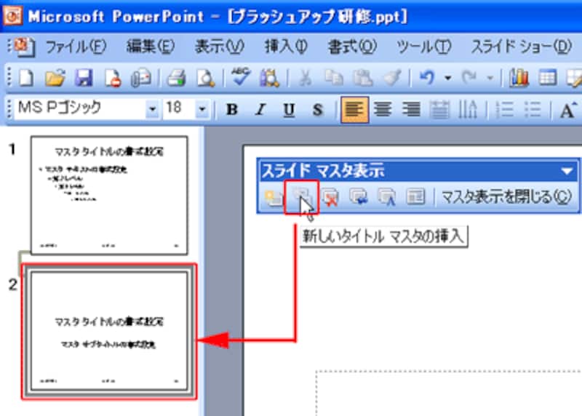This screenshot has width=582, height=416.
Task: Enable right text alignment
Action: pos(411,110)
